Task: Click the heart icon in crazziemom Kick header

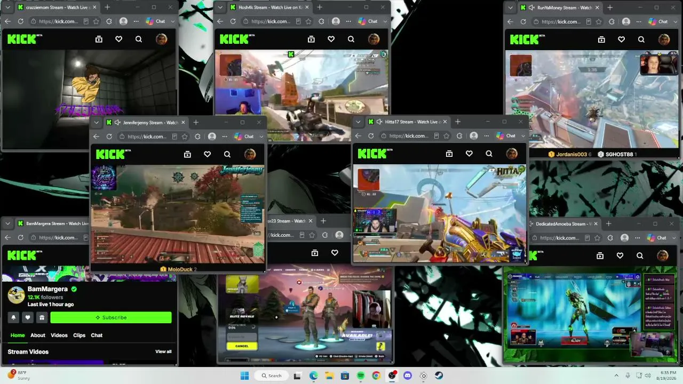Action: pos(119,39)
